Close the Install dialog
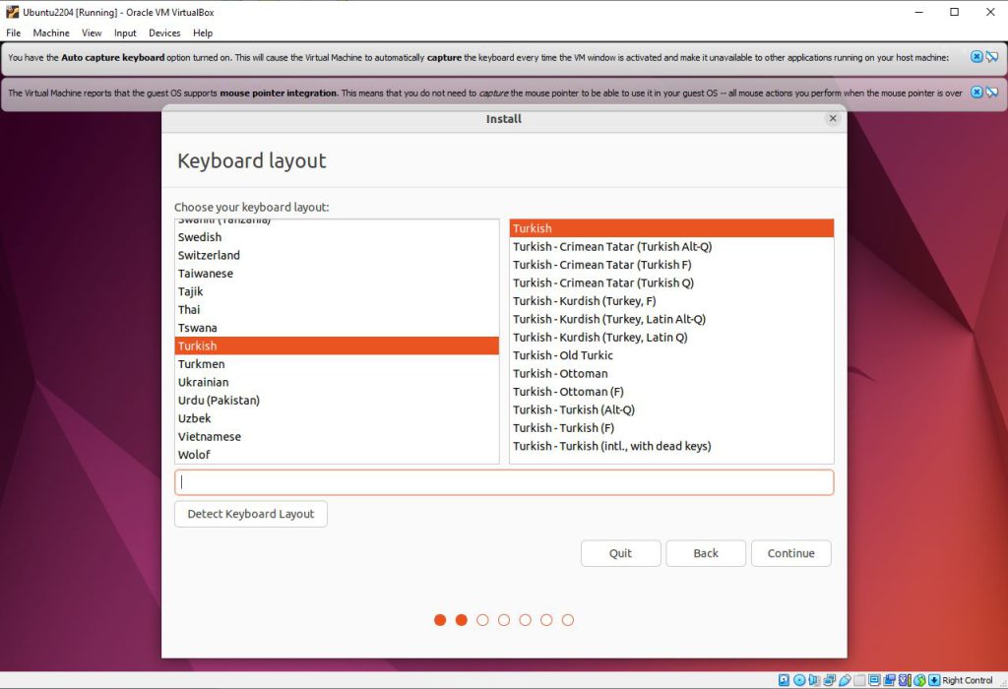This screenshot has height=689, width=1008. tap(833, 118)
